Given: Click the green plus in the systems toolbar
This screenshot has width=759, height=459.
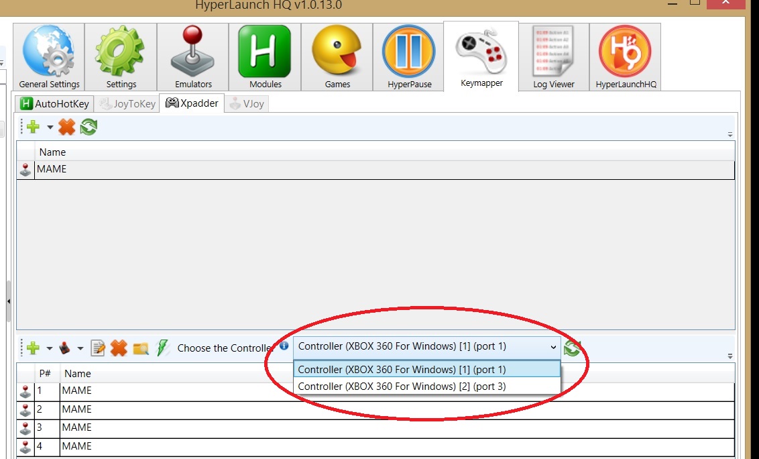Looking at the screenshot, I should tap(33, 127).
